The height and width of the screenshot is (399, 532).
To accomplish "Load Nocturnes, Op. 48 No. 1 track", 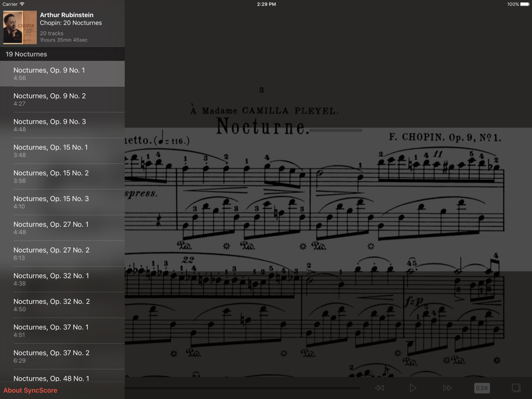I will pyautogui.click(x=62, y=376).
